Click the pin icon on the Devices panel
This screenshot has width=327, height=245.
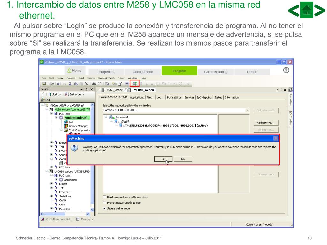tap(87, 89)
